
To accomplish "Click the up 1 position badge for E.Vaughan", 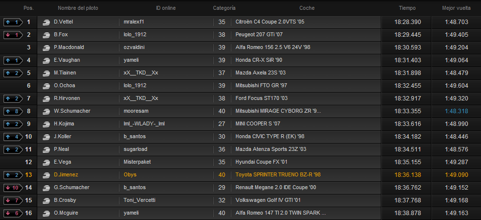I will pyautogui.click(x=13, y=60).
